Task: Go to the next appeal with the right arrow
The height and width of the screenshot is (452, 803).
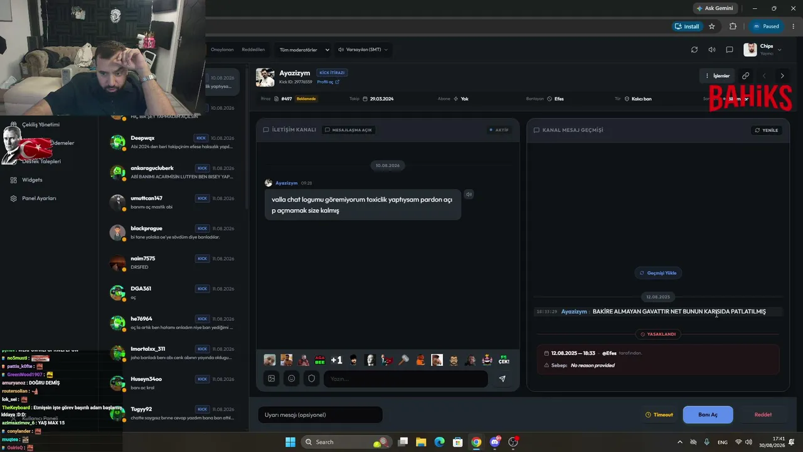Action: click(x=782, y=76)
